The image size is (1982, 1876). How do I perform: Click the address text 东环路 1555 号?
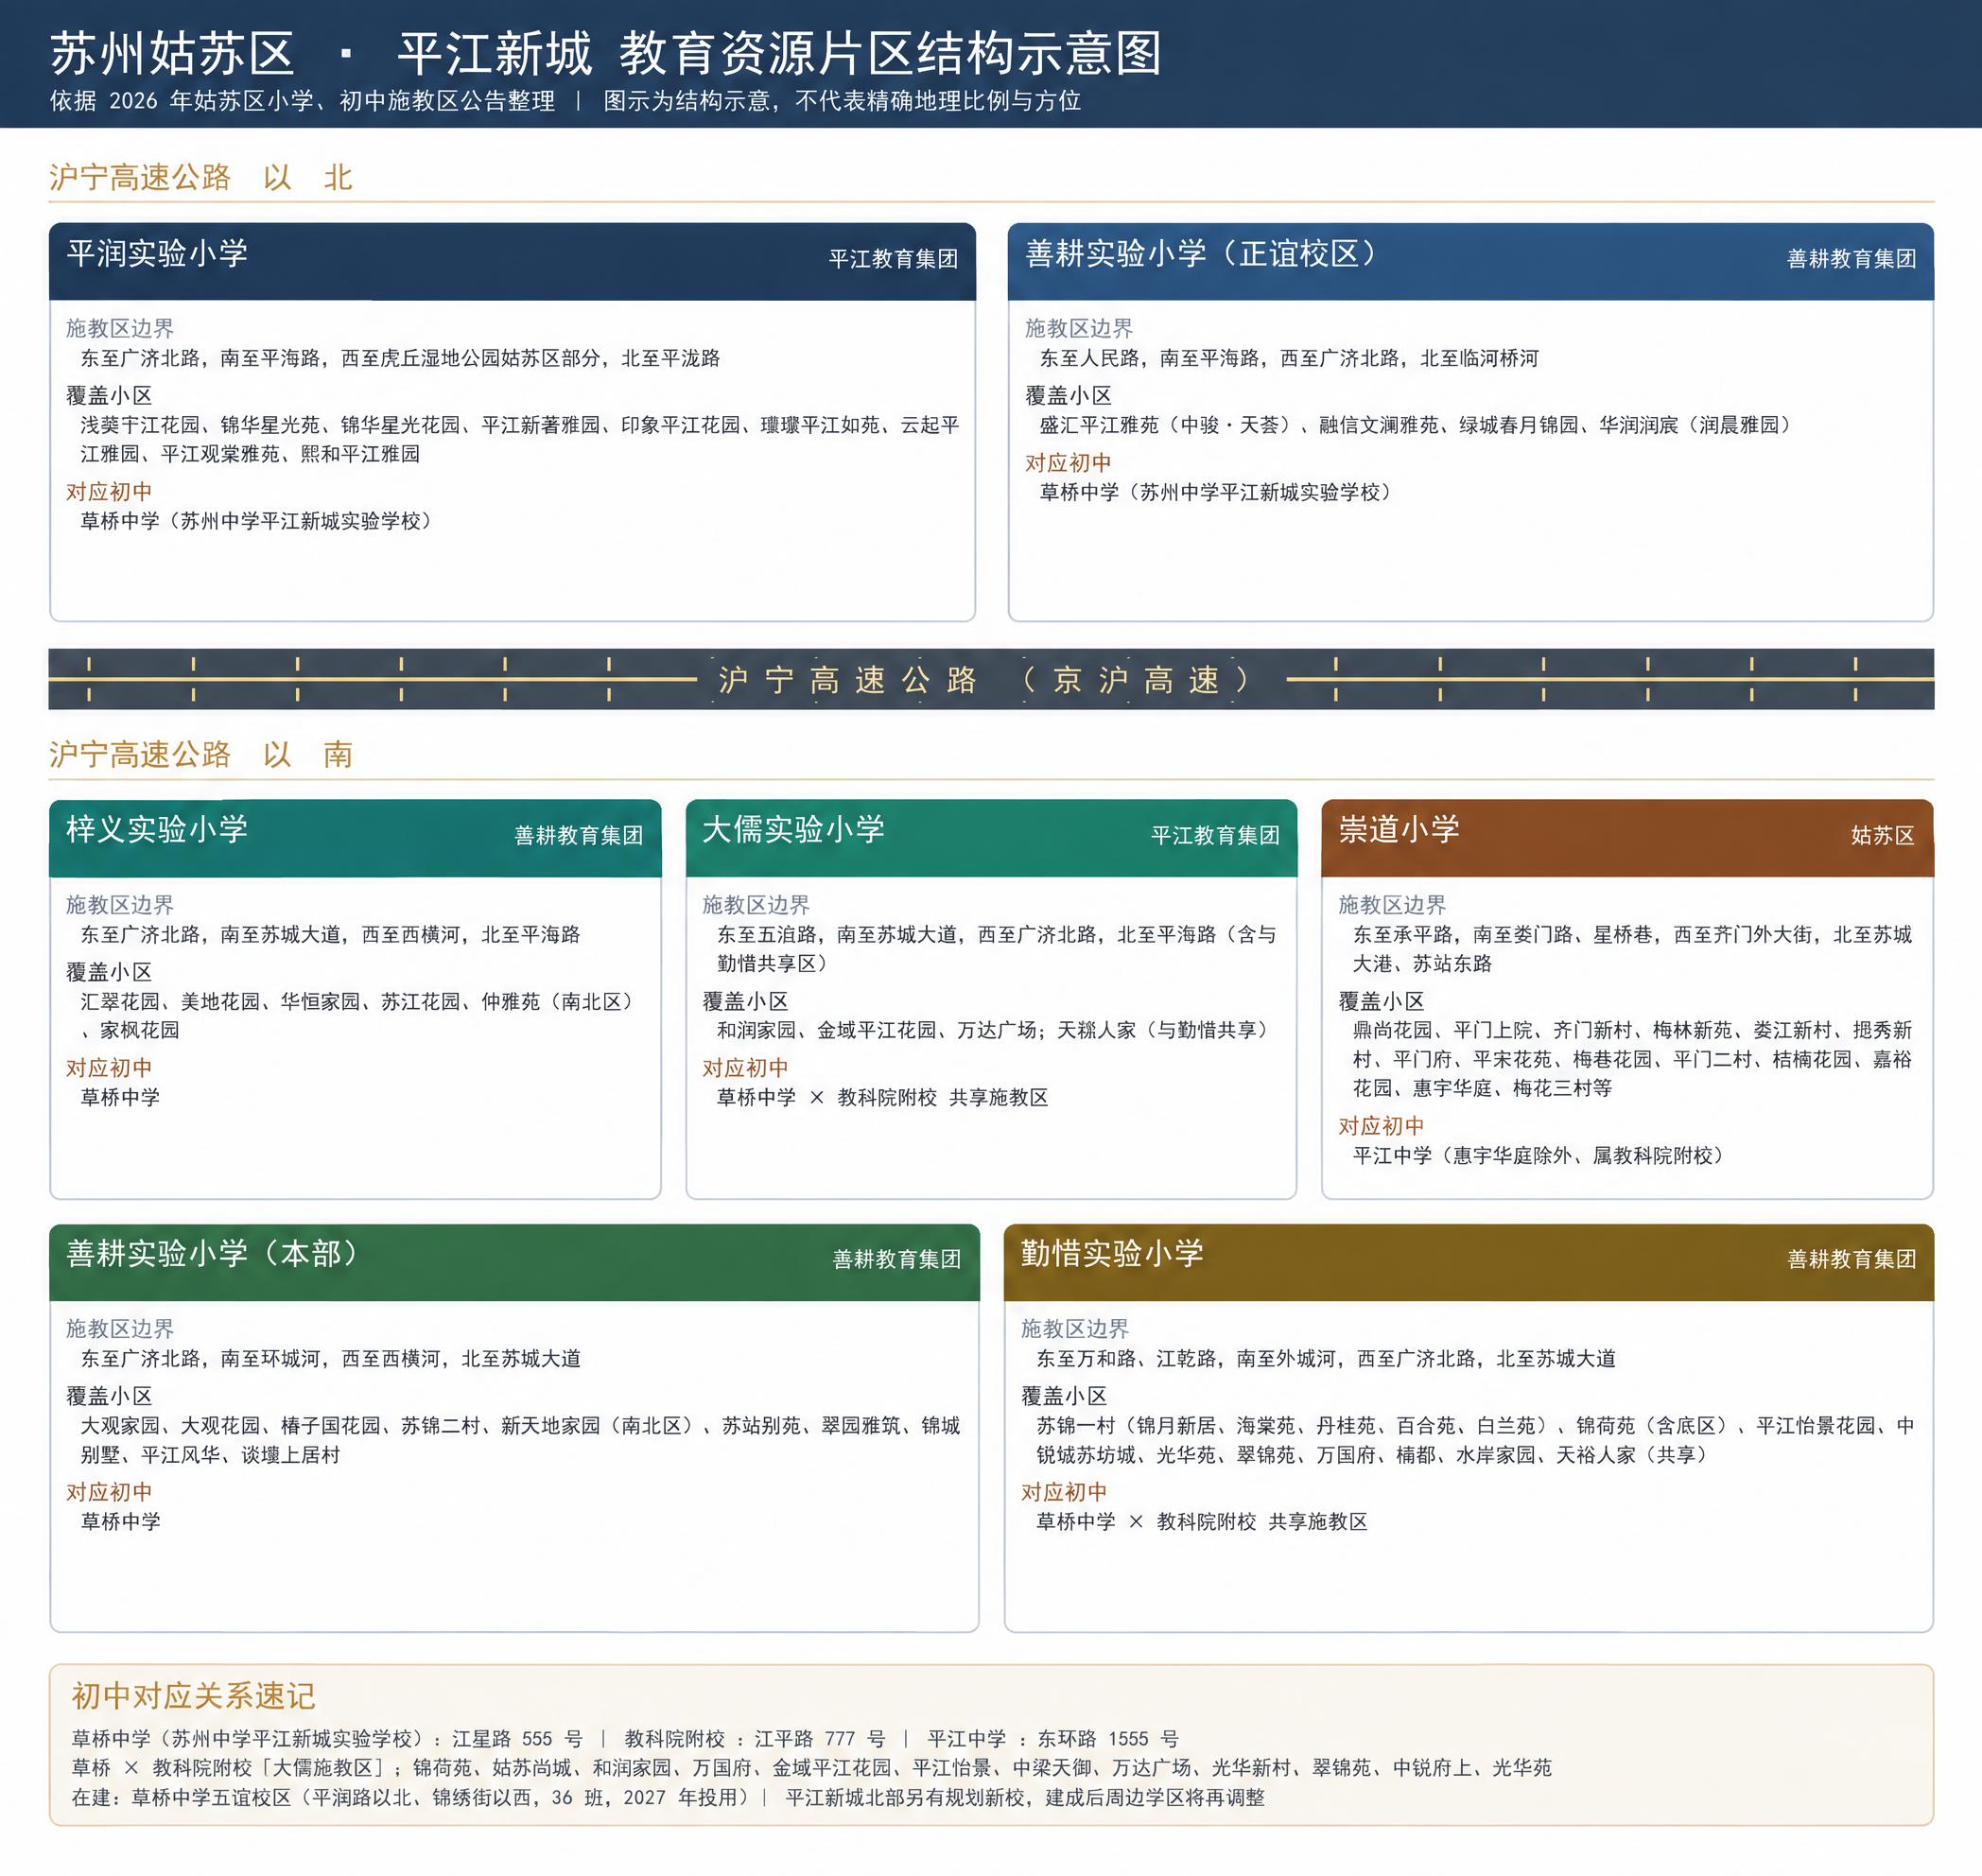click(x=1108, y=1739)
